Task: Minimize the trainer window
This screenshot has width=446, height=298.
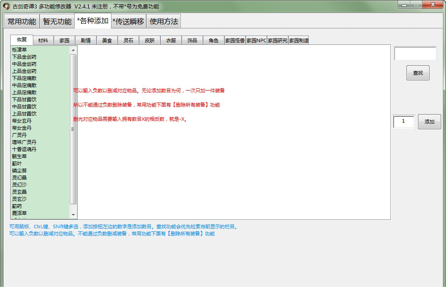Action: click(404, 5)
